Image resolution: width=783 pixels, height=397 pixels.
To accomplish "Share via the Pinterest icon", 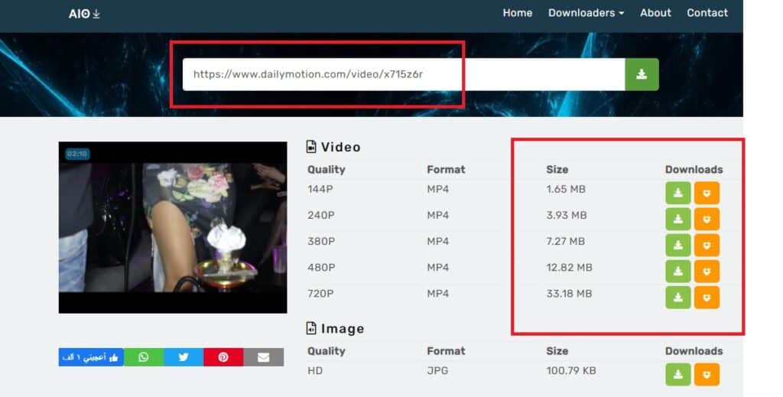I will point(224,357).
